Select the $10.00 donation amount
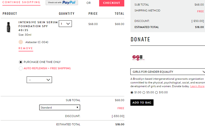This screenshot has height=127, width=205. pyautogui.click(x=156, y=93)
